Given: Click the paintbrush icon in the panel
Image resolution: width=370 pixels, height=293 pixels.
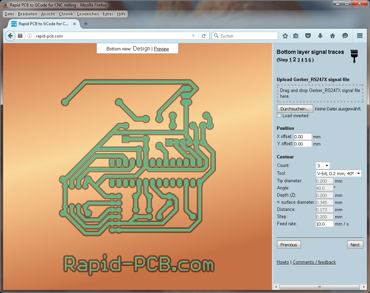Looking at the screenshot, I should (354, 56).
